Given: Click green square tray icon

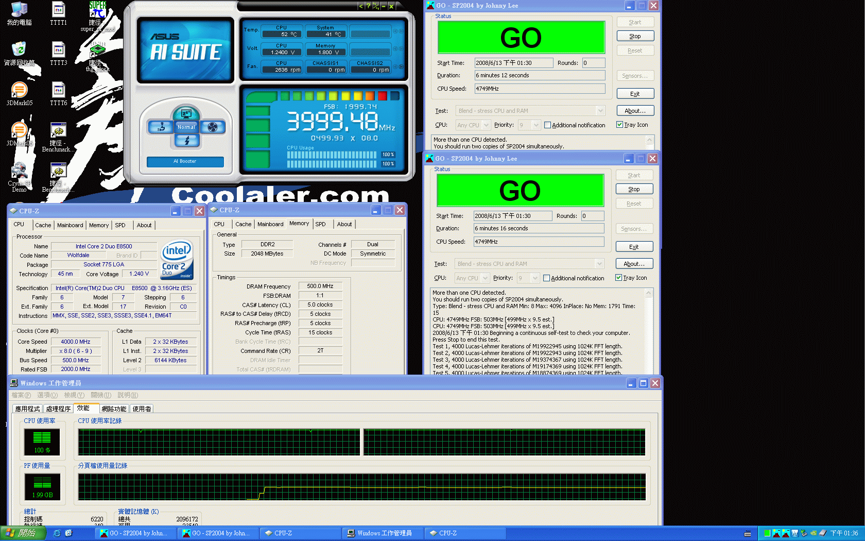Looking at the screenshot, I should pos(767,533).
